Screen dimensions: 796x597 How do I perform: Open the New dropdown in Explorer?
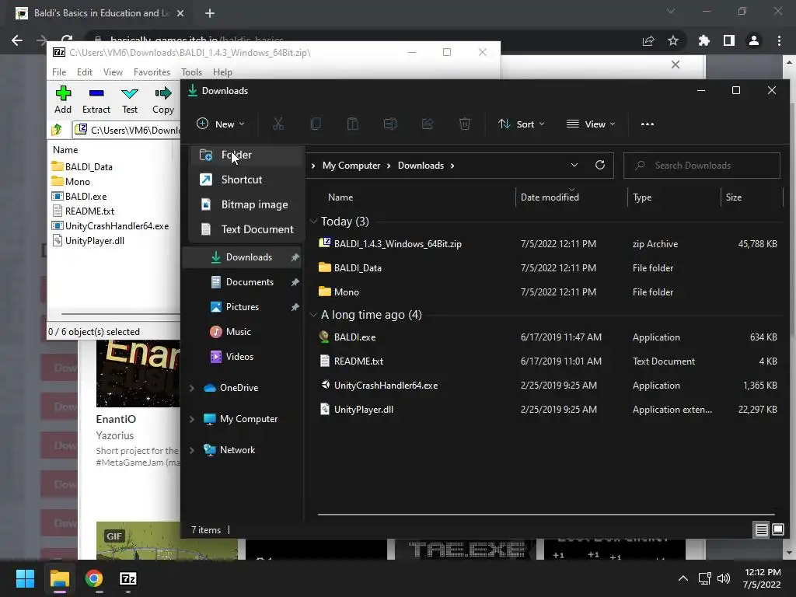click(x=220, y=124)
